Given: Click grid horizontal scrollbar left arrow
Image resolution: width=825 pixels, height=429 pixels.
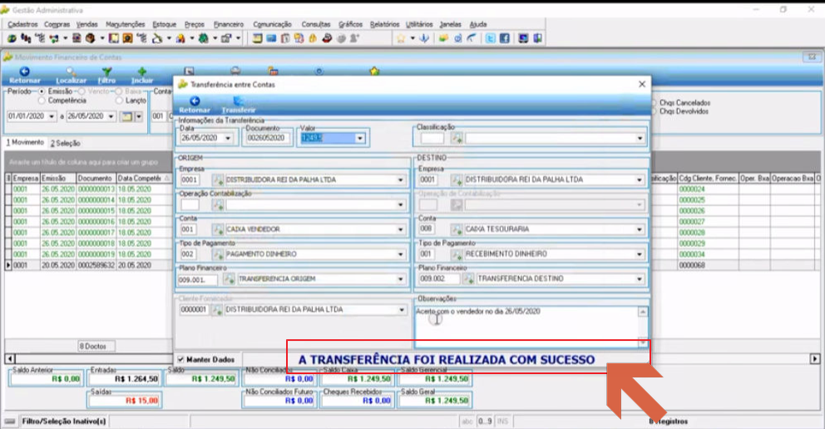Looking at the screenshot, I should 10,359.
